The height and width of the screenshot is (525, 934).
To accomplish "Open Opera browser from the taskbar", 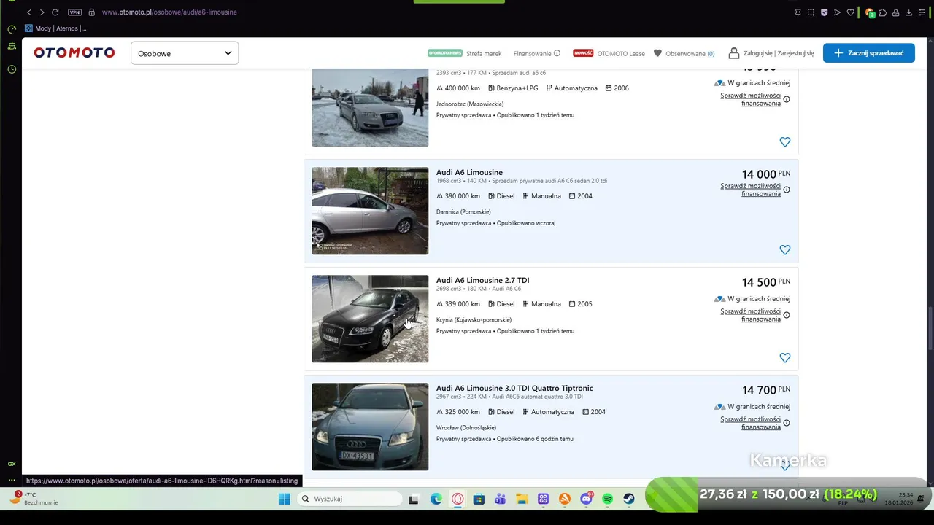I will (x=458, y=499).
